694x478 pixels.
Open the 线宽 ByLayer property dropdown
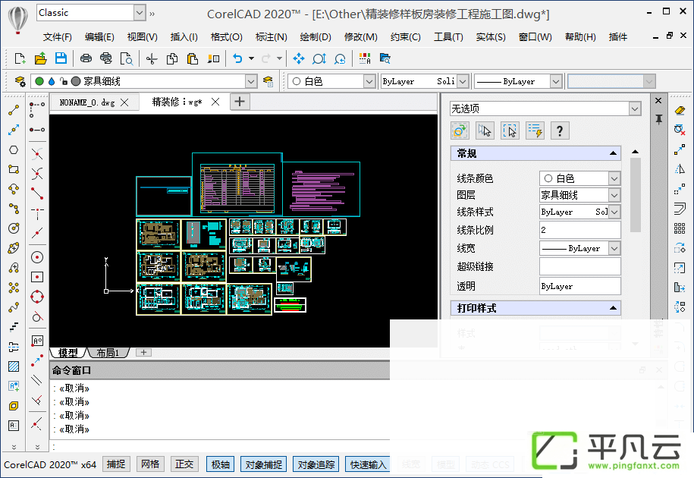pos(614,248)
